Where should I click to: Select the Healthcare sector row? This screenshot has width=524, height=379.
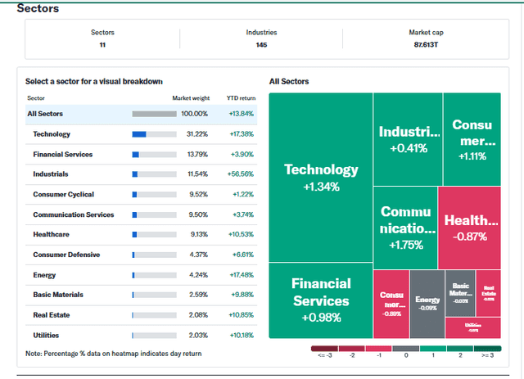point(141,235)
